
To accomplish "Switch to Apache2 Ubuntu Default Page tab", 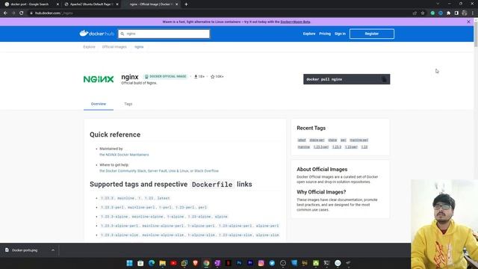I will (x=90, y=4).
